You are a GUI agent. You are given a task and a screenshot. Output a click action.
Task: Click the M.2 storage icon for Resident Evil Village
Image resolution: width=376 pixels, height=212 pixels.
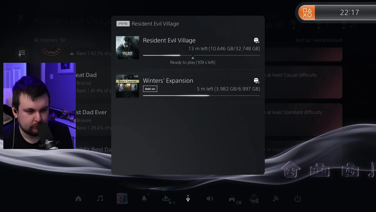tap(256, 40)
